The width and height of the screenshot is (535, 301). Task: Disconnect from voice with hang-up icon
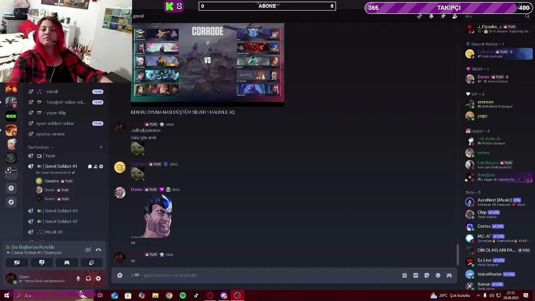[98, 250]
